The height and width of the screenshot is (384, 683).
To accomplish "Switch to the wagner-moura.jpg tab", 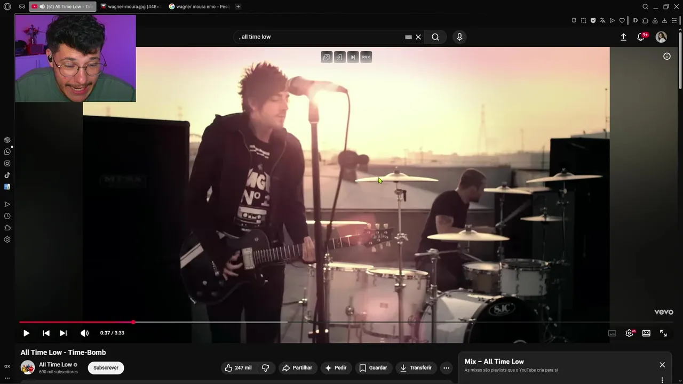I will [131, 6].
